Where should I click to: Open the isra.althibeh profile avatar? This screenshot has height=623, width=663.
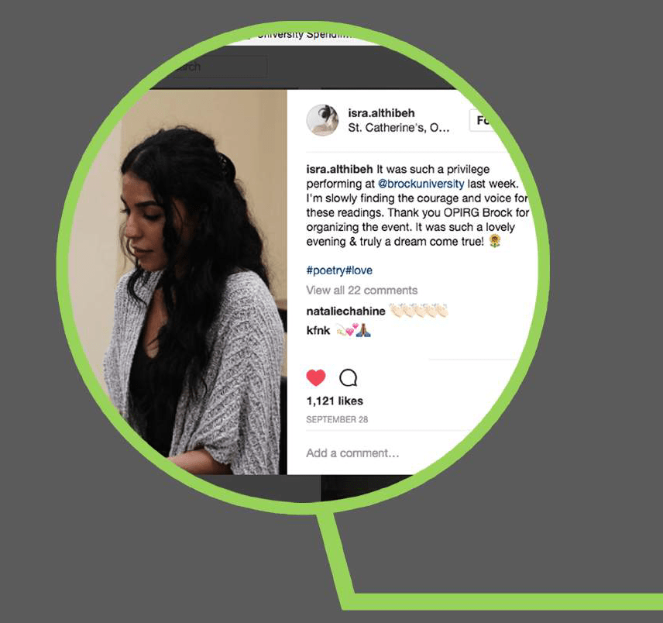322,120
